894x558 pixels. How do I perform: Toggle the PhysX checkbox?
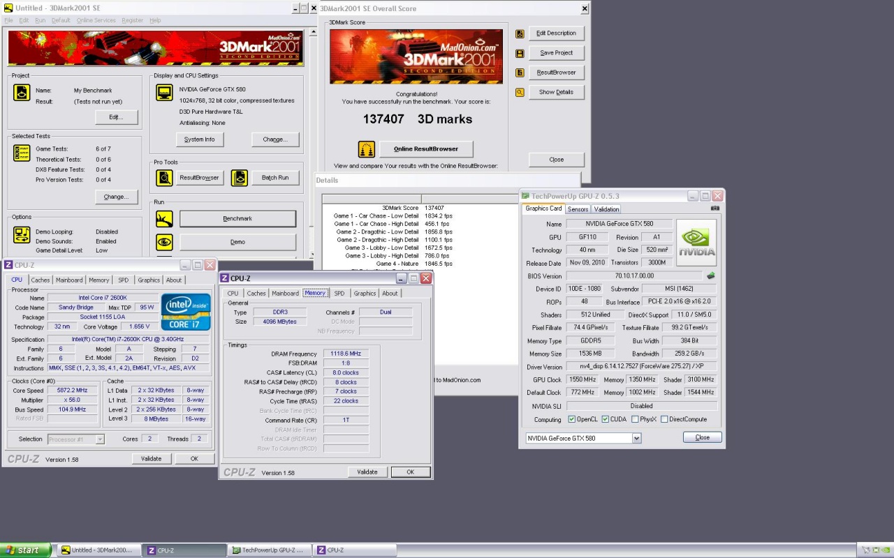click(635, 419)
